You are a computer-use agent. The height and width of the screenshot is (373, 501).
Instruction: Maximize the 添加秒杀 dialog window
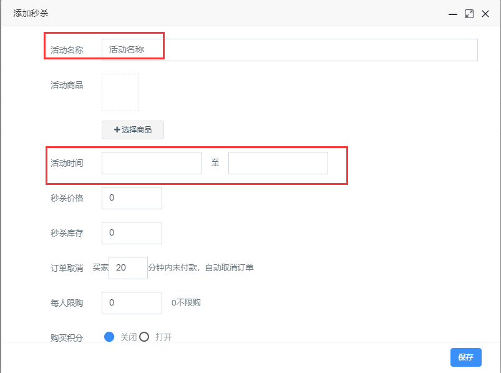coord(469,14)
